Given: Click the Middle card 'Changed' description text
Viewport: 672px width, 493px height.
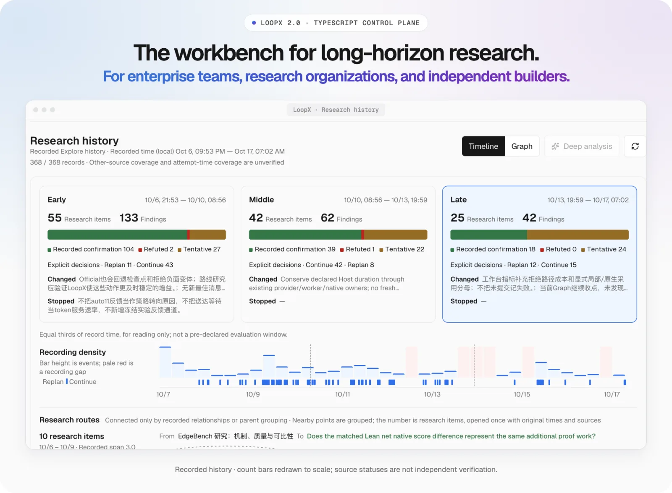Looking at the screenshot, I should (x=326, y=284).
